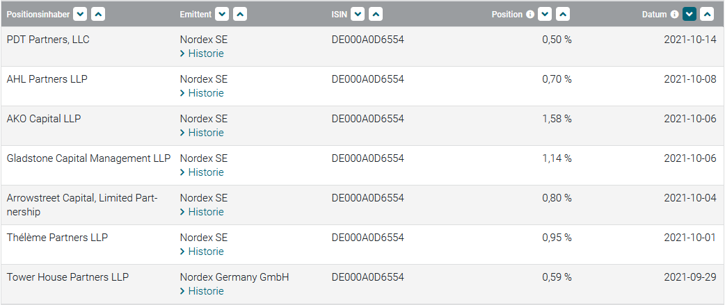
Task: Sort Datum column ascending
Action: pos(708,14)
